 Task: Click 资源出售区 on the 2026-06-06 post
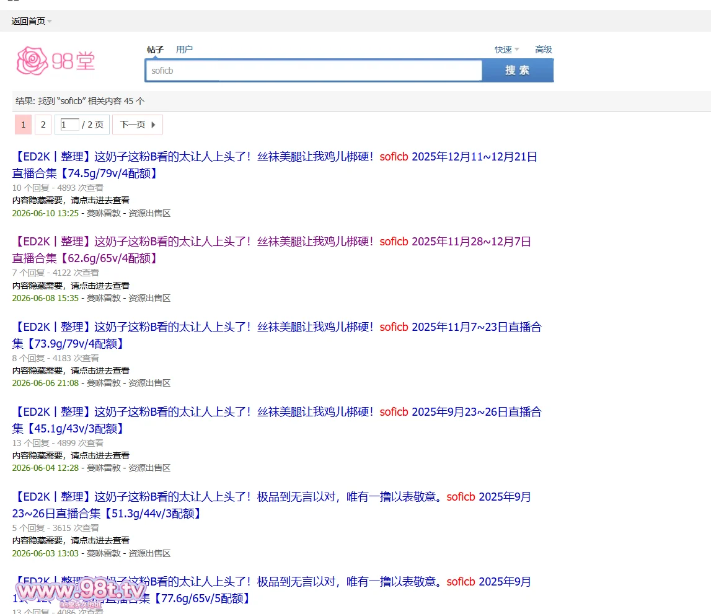149,383
